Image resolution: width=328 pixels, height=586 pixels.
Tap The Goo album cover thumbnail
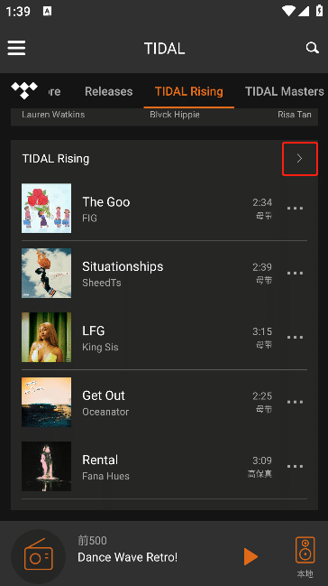click(x=46, y=209)
